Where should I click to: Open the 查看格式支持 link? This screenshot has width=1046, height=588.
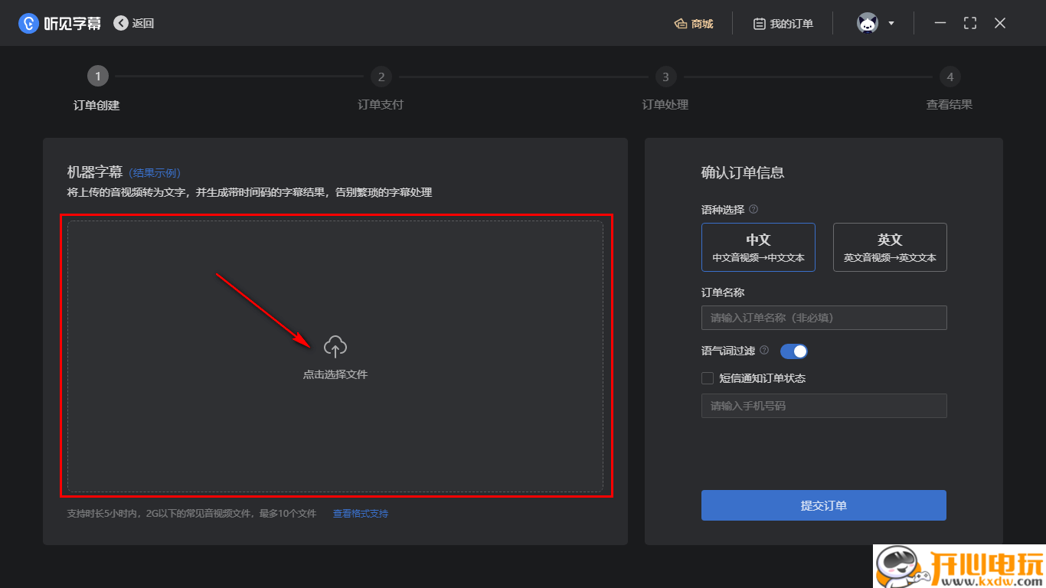[x=360, y=514]
